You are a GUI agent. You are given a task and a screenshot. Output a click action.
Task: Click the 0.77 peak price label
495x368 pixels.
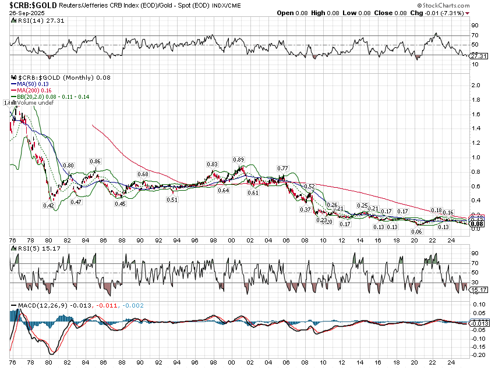coord(282,169)
